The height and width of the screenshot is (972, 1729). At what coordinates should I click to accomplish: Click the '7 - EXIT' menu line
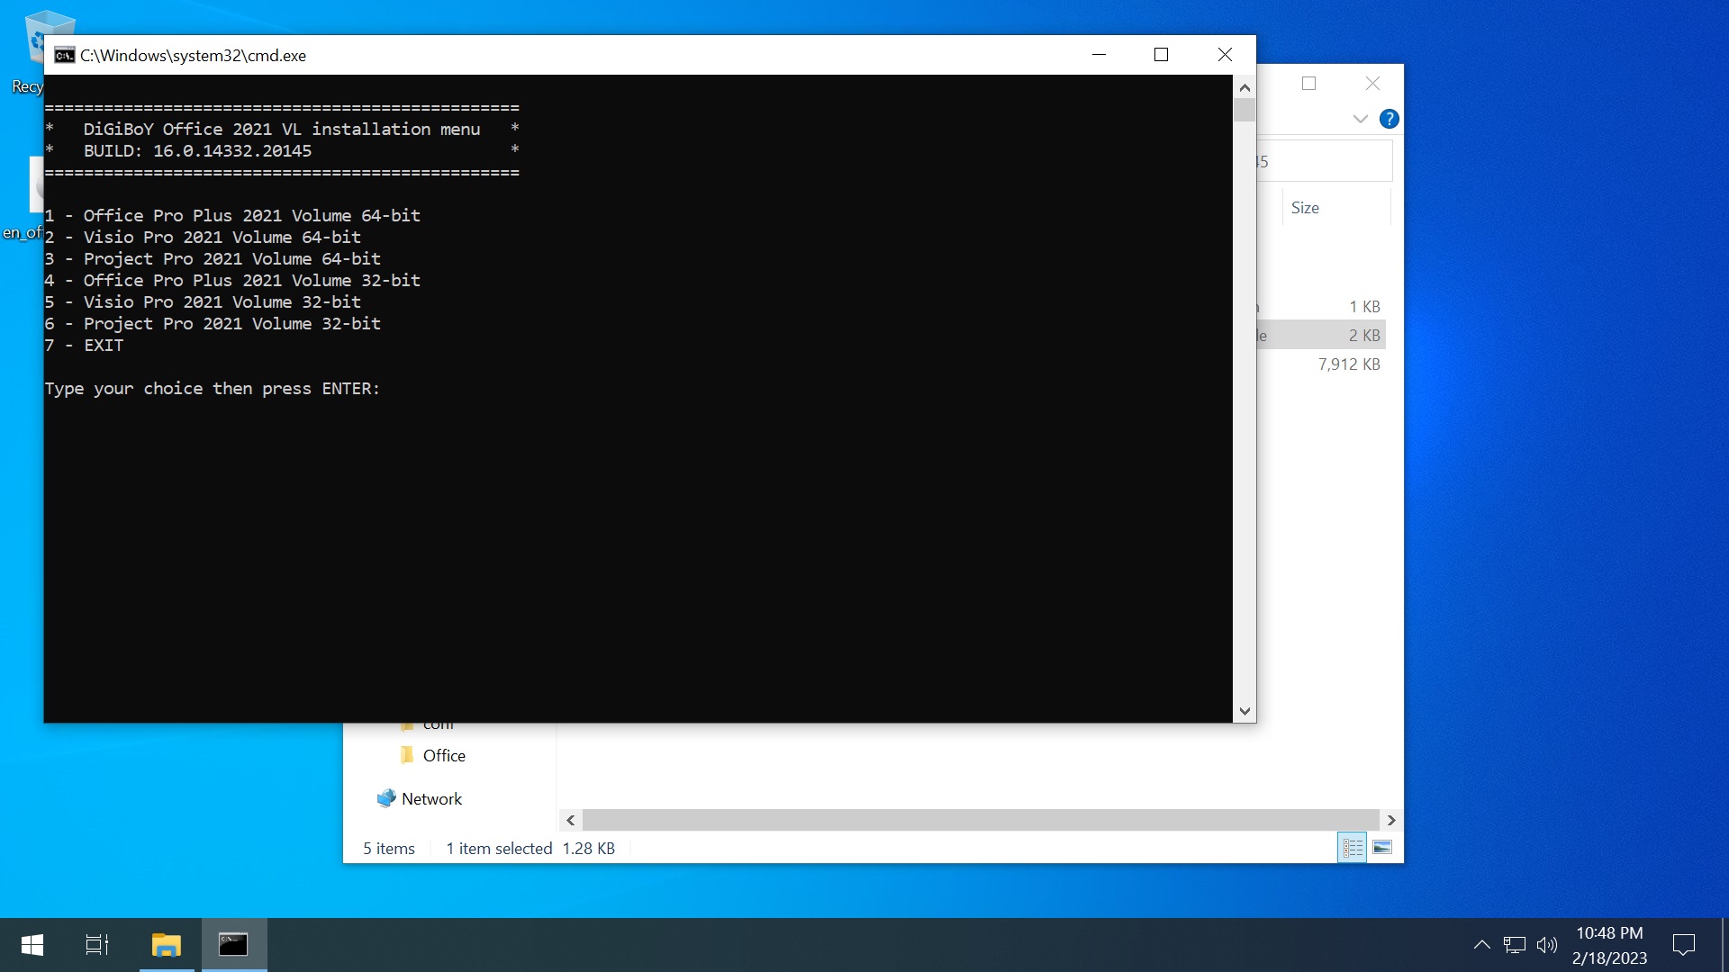pos(85,346)
